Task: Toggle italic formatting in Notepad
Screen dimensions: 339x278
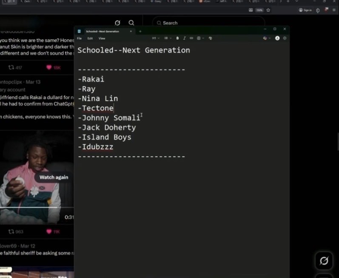Action: [184, 38]
